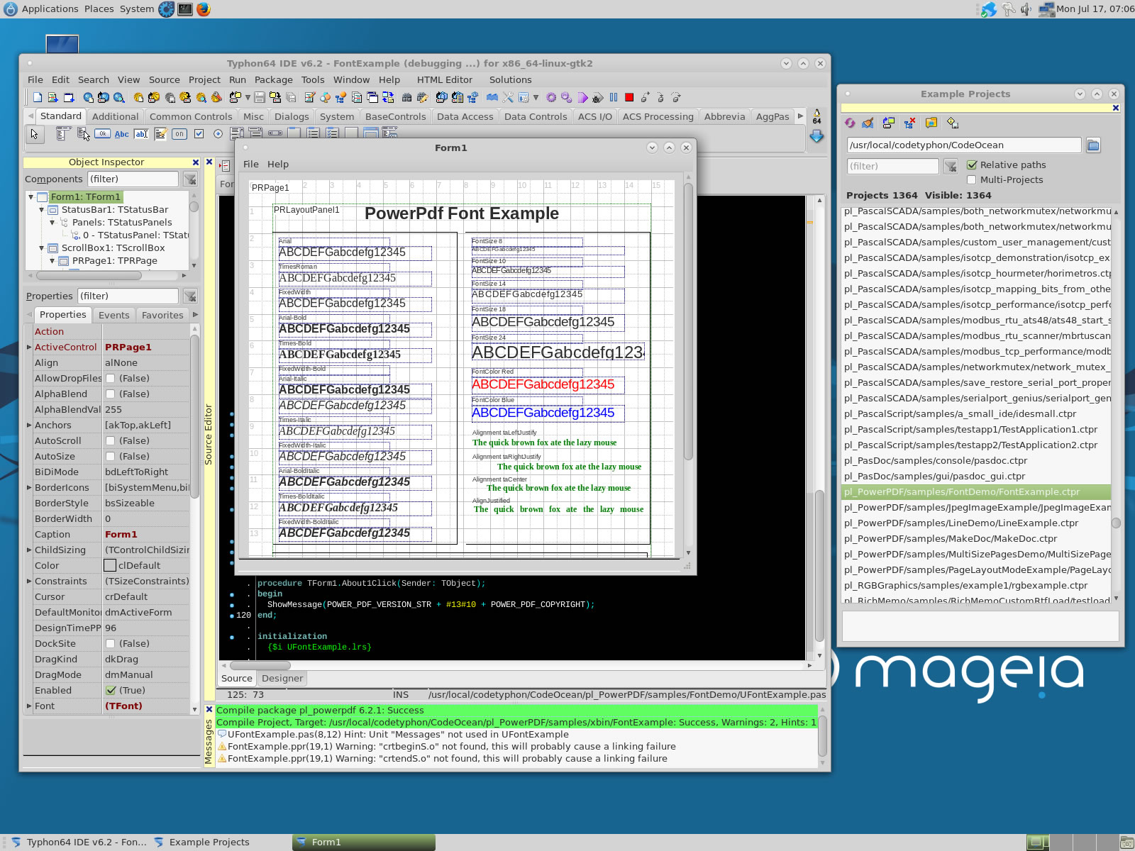Open the Package menu in IDE

(x=274, y=79)
